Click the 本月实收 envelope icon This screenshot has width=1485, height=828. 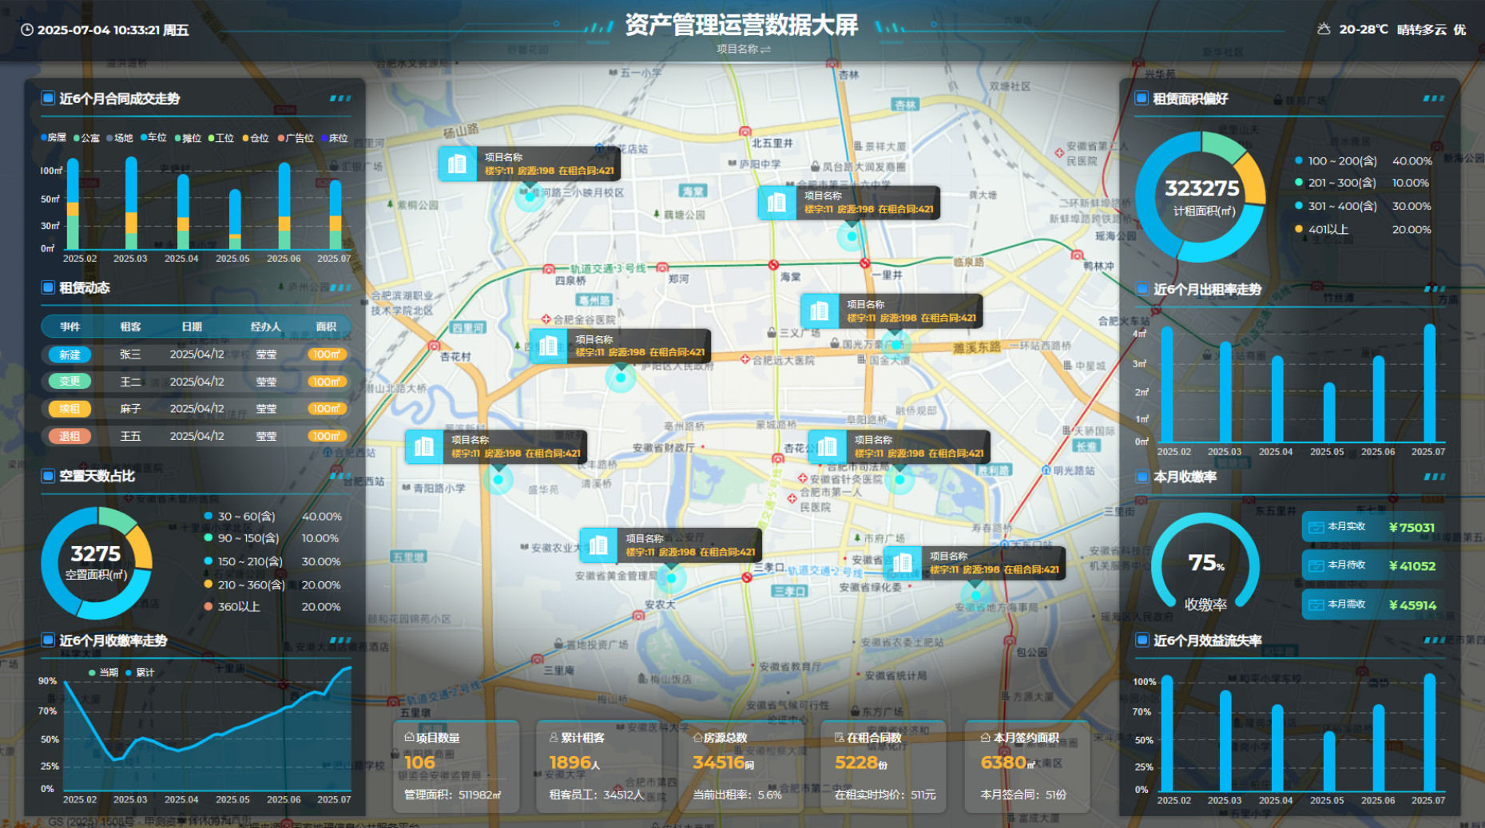(x=1315, y=527)
